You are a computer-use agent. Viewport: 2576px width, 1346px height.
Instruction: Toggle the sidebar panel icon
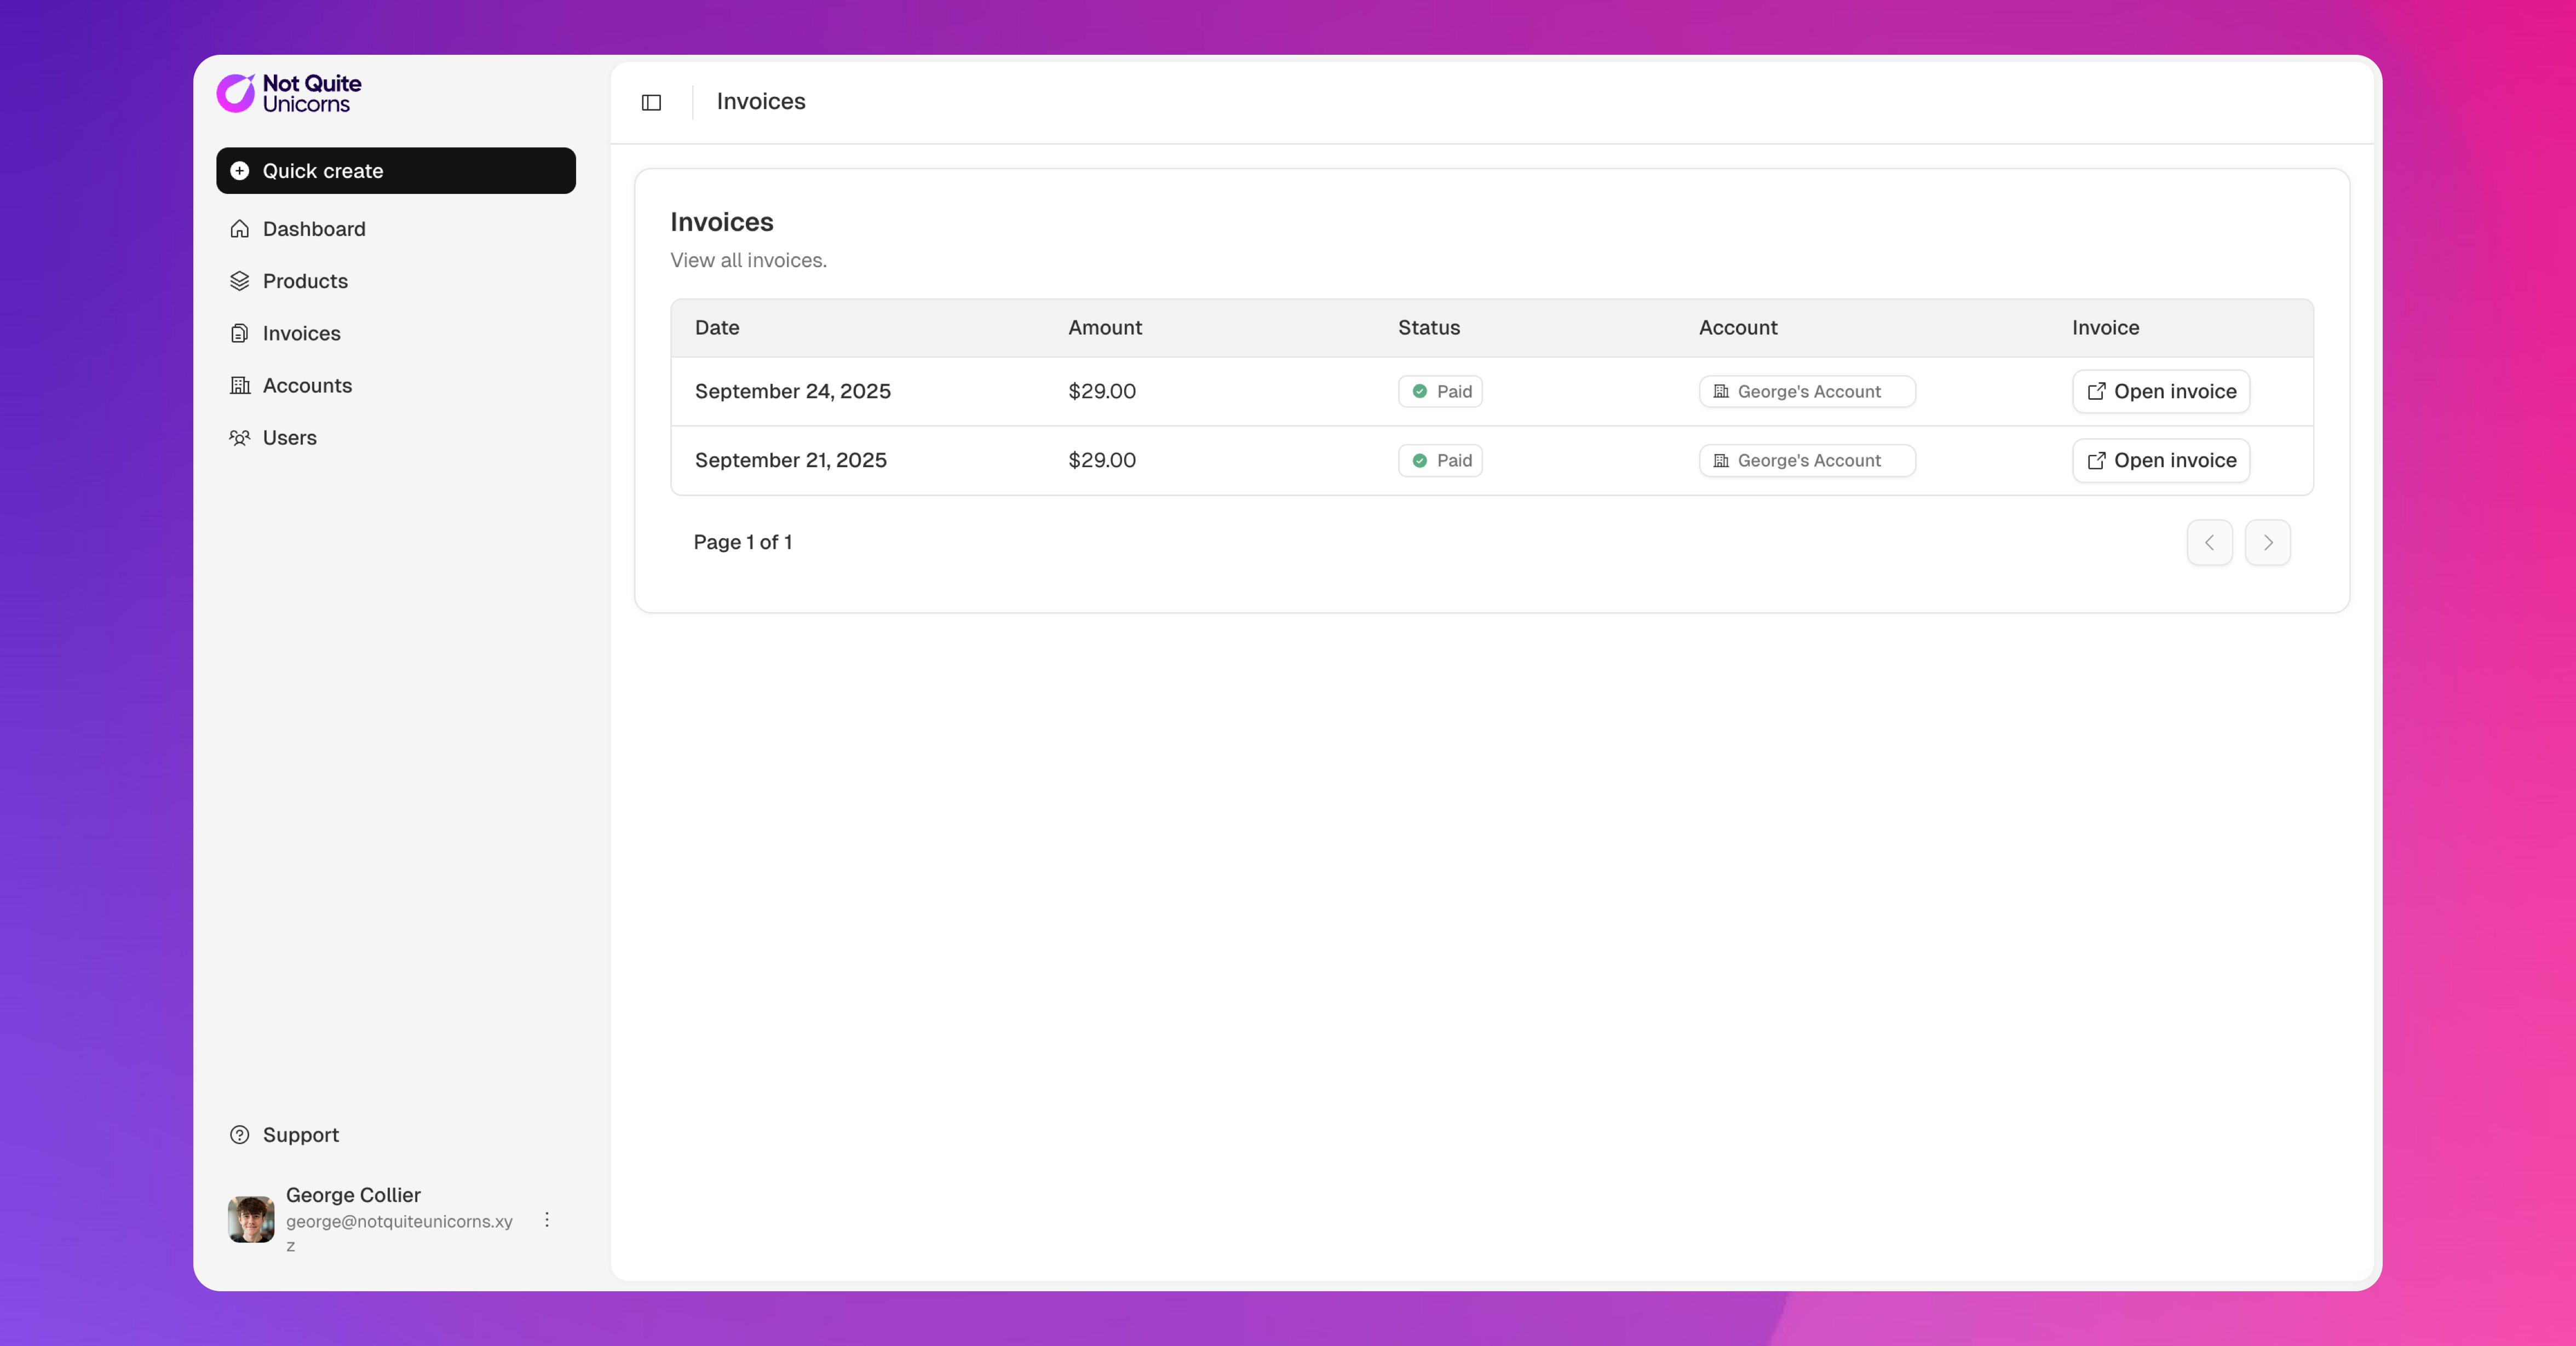coord(651,103)
